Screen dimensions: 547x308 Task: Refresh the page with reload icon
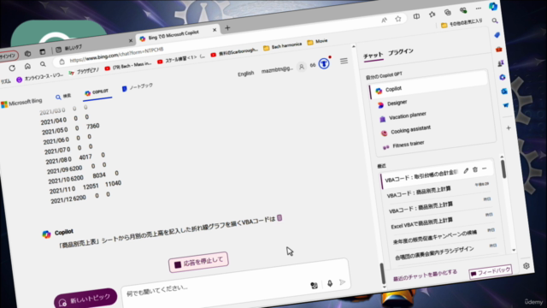[x=12, y=68]
